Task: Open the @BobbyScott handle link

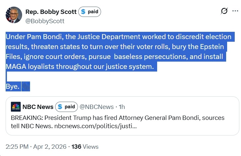Action: tap(45, 21)
